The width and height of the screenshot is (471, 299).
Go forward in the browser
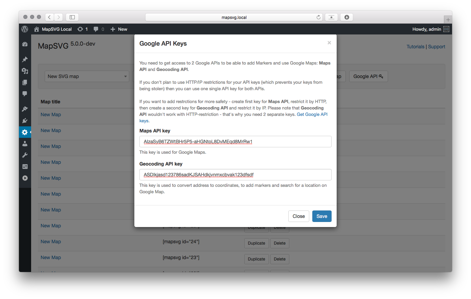[59, 17]
